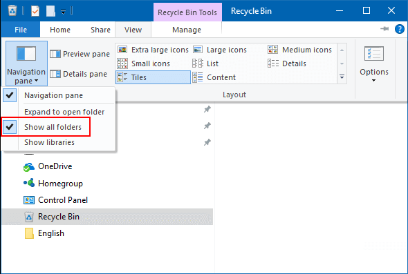Click the Extra large icons layout icon
Viewport: 408px width, 274px height.
(x=122, y=49)
